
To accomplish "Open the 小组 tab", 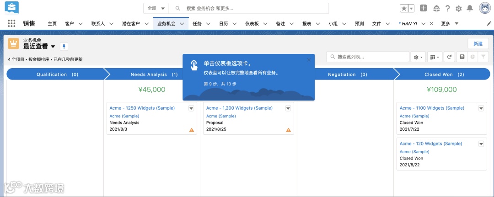I will [333, 24].
